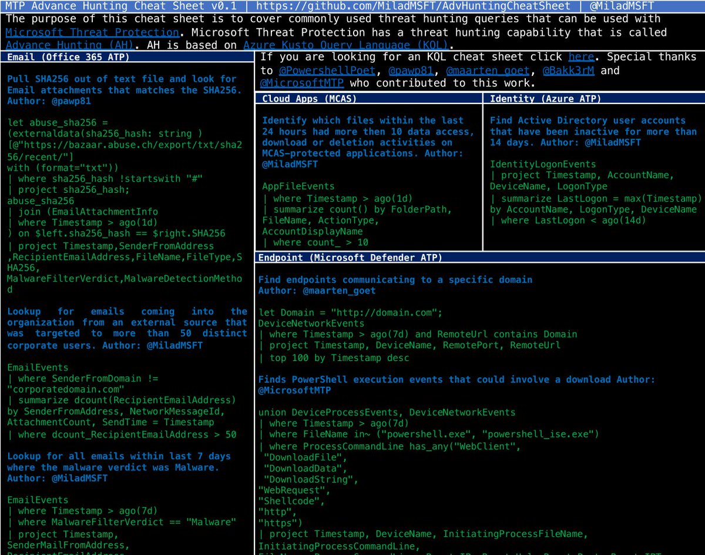Image resolution: width=705 pixels, height=555 pixels.
Task: Click the ') on $left.sha256_hash == $right.SHA256' line
Action: (x=116, y=233)
